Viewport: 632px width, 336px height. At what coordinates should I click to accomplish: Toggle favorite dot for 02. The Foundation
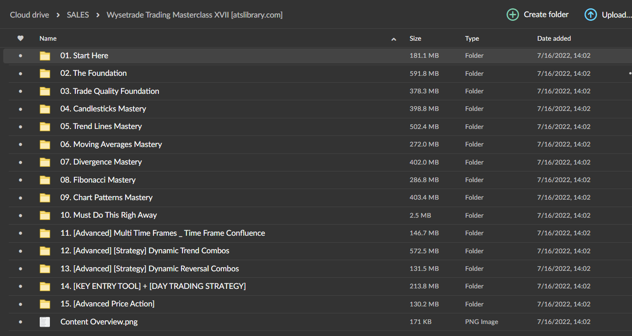pos(20,73)
